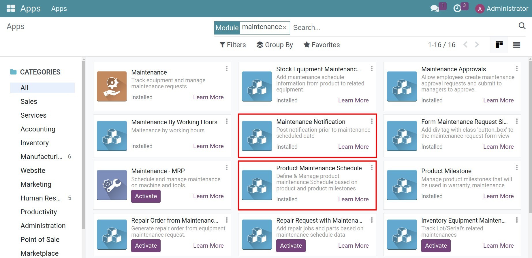The image size is (532, 258).
Task: Activate Repair Order from Maintenance module
Action: tap(146, 246)
